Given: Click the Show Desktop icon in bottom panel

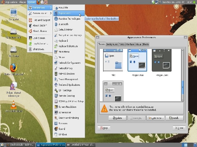Looking at the screenshot, I should pos(2,145).
